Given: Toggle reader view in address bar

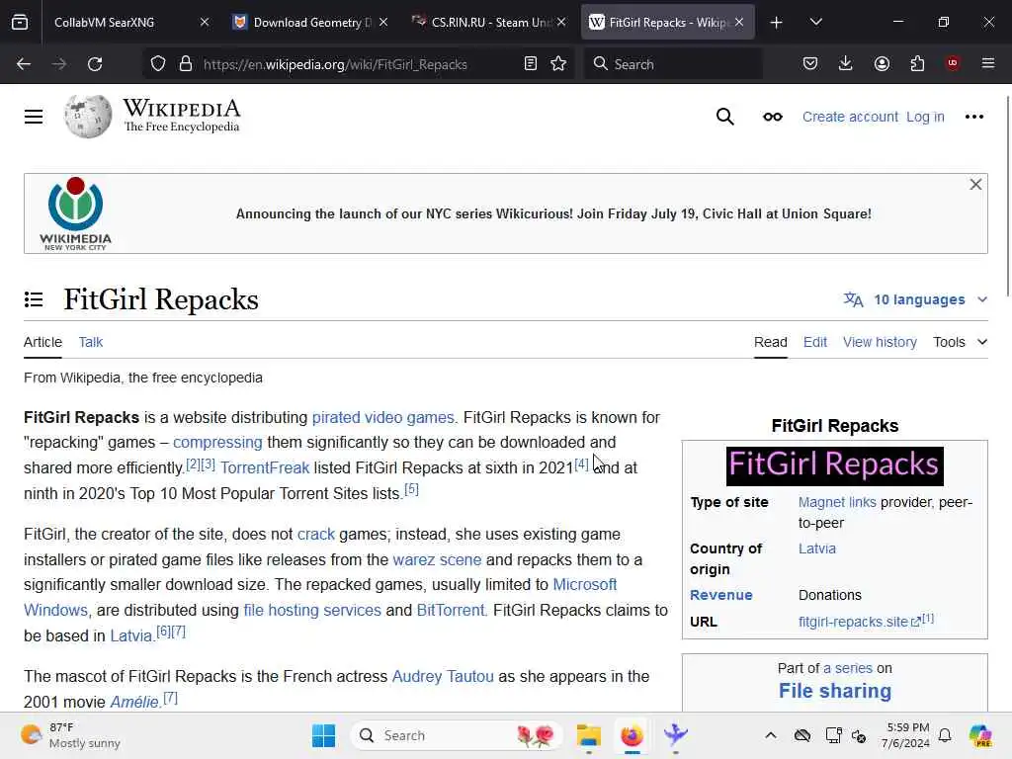Looking at the screenshot, I should (x=531, y=63).
